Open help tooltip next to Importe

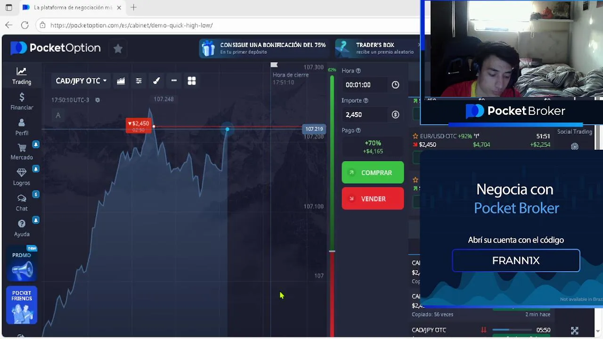point(366,100)
